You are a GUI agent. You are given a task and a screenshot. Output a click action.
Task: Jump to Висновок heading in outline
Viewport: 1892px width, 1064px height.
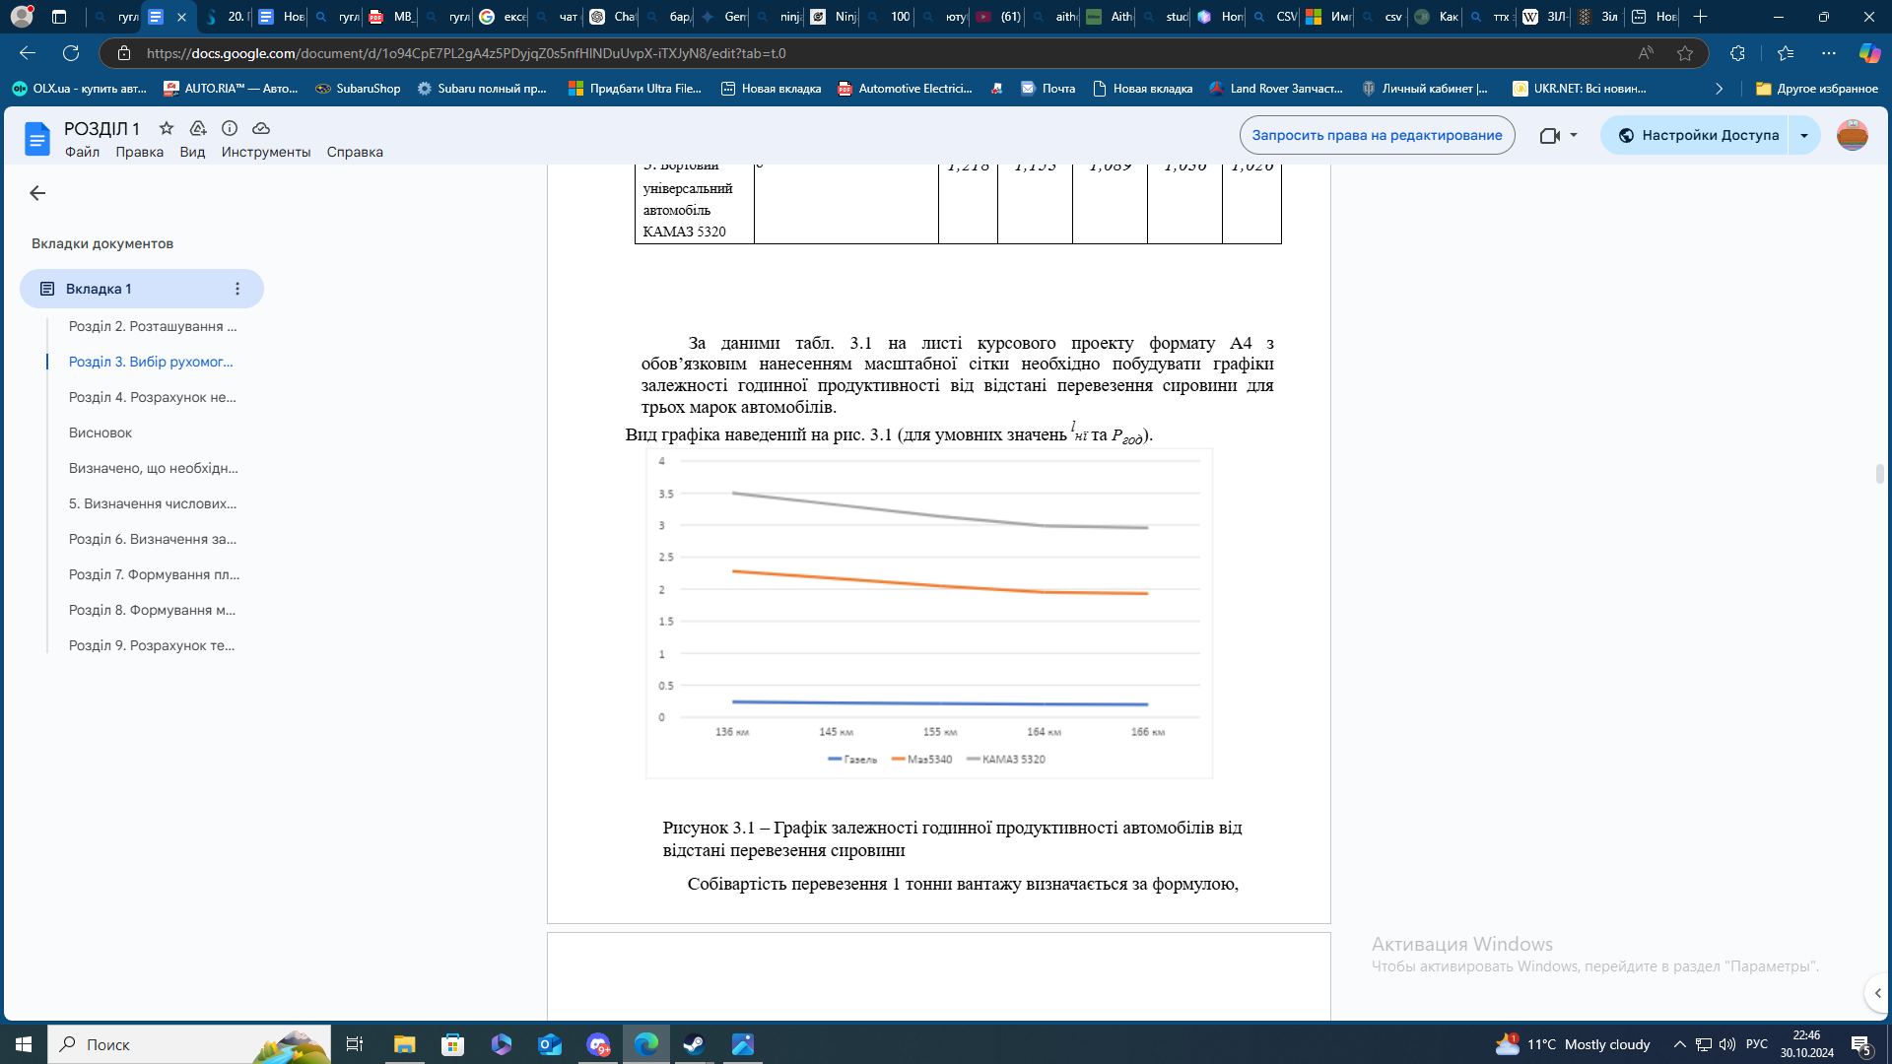101,432
